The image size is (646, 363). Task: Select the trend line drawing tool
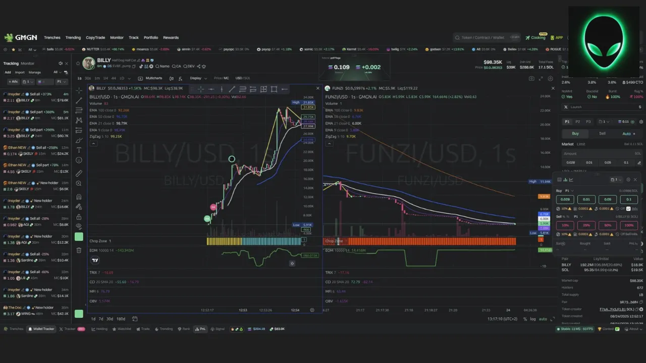(79, 100)
